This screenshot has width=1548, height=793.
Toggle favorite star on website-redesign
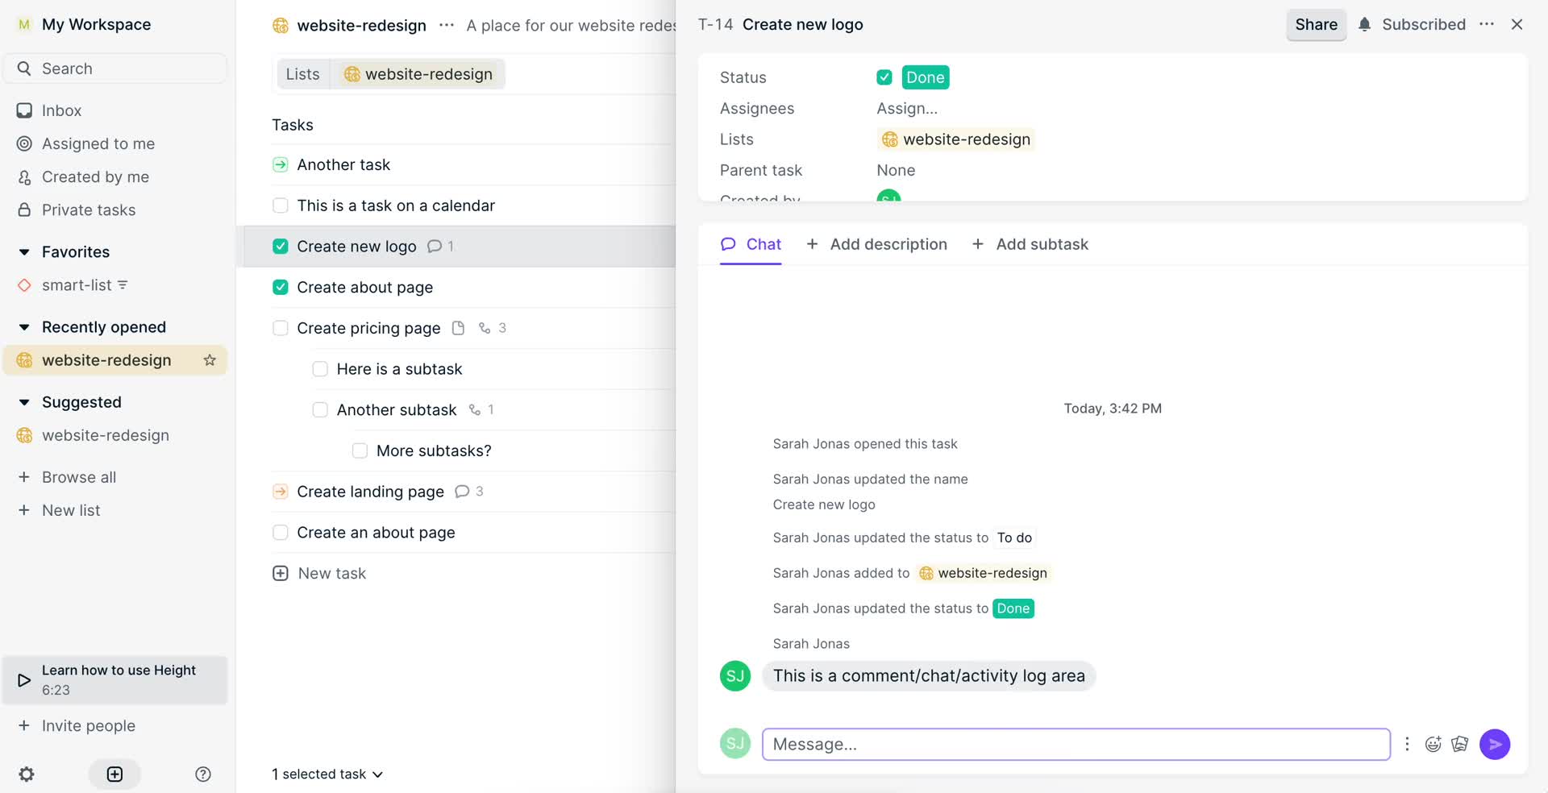point(210,360)
